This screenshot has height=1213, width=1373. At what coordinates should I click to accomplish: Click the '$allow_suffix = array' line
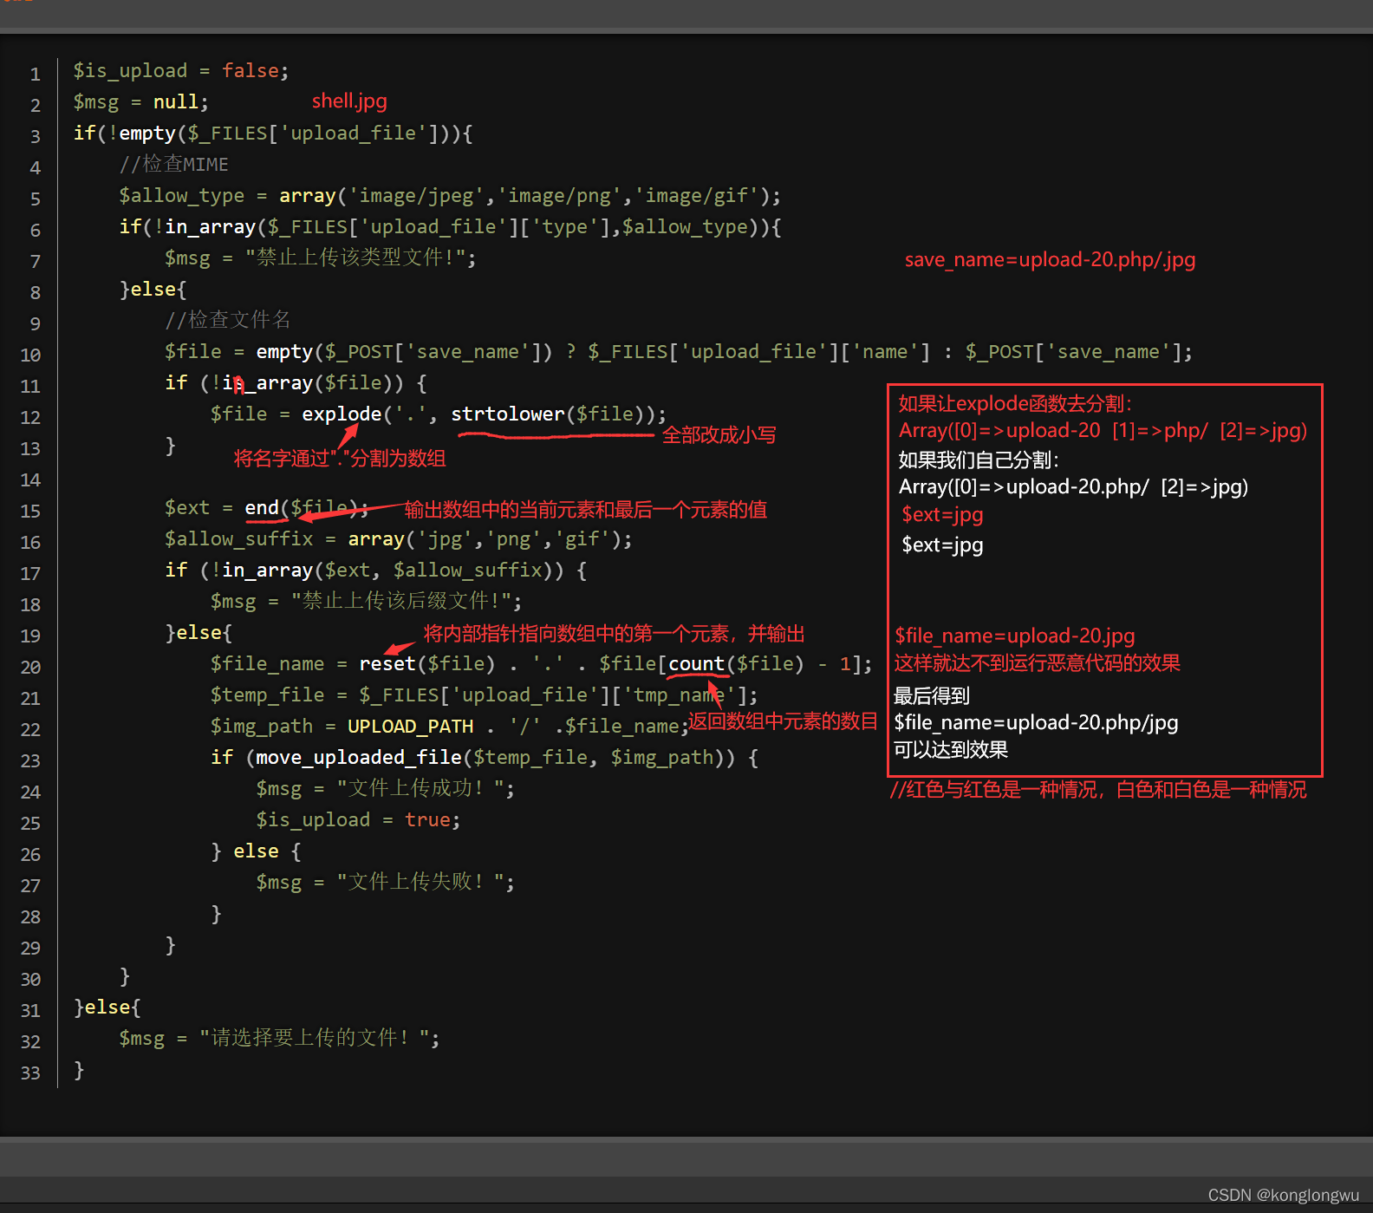399,538
